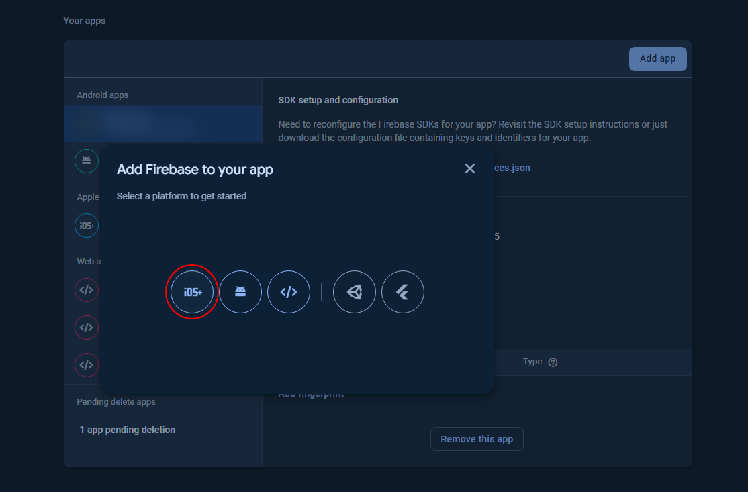This screenshot has width=748, height=492.
Task: Select the middle web app in the sidebar
Action: 86,328
